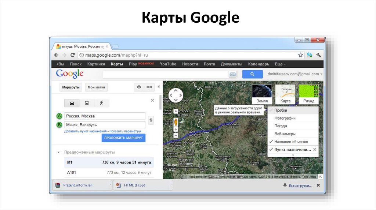Click the Маршруты button

click(x=71, y=87)
